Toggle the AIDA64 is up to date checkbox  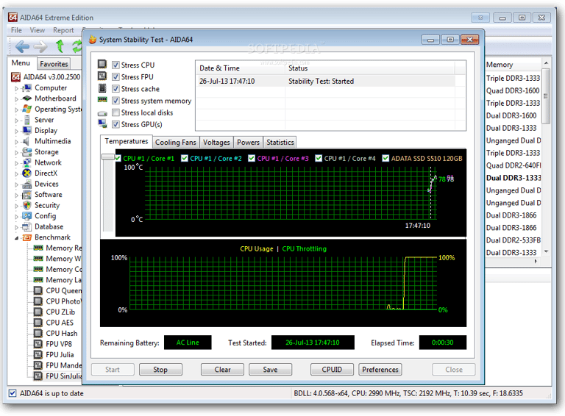13,393
